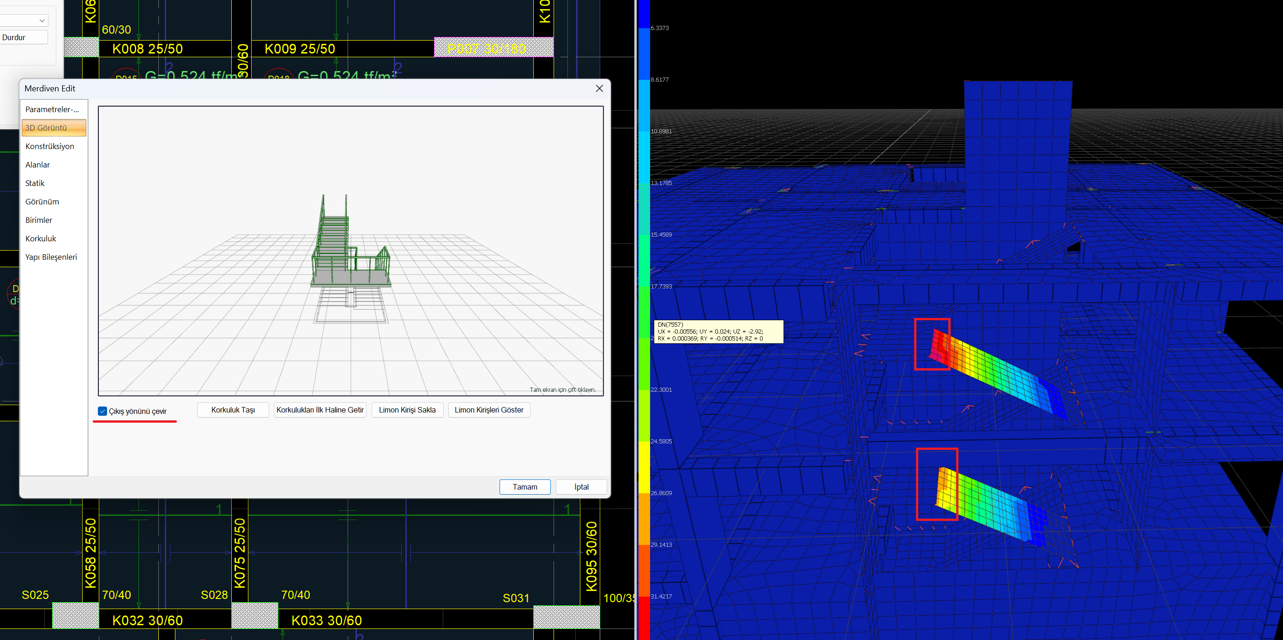Select the P007 30/180 wall label
1283x640 pixels.
[487, 49]
